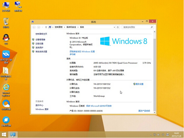
Task: Click 更改产品密钥 link
Action: point(144,111)
